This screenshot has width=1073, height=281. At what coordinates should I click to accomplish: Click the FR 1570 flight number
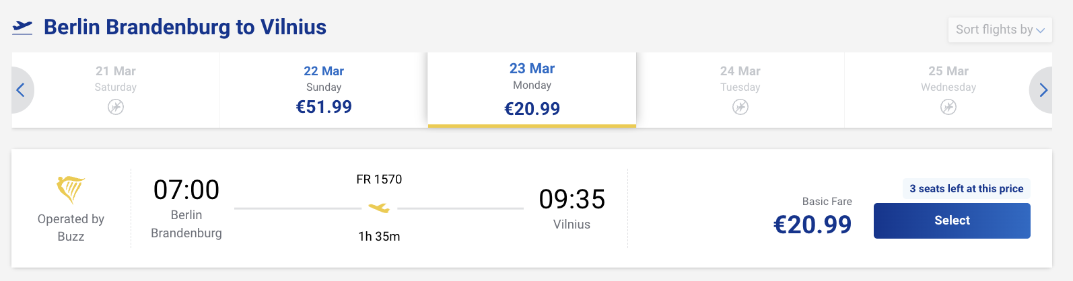point(379,179)
